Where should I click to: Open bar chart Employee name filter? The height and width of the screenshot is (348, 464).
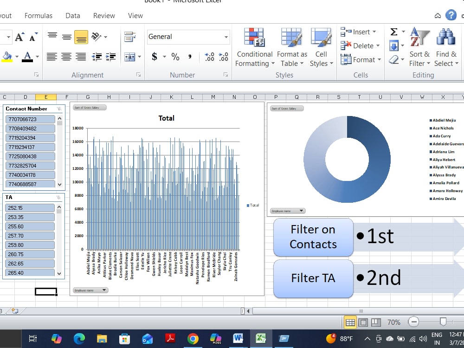90,290
